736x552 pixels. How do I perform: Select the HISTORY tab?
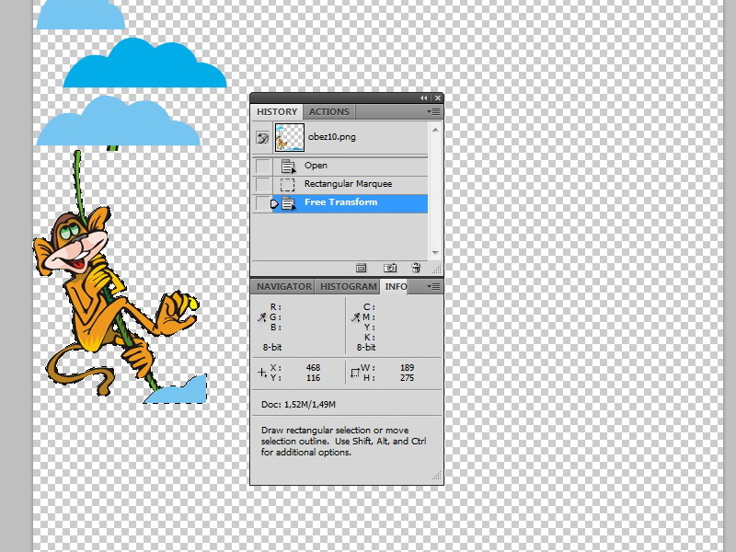(277, 111)
